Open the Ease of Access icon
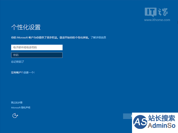This screenshot has height=133, width=178. [x=15, y=116]
